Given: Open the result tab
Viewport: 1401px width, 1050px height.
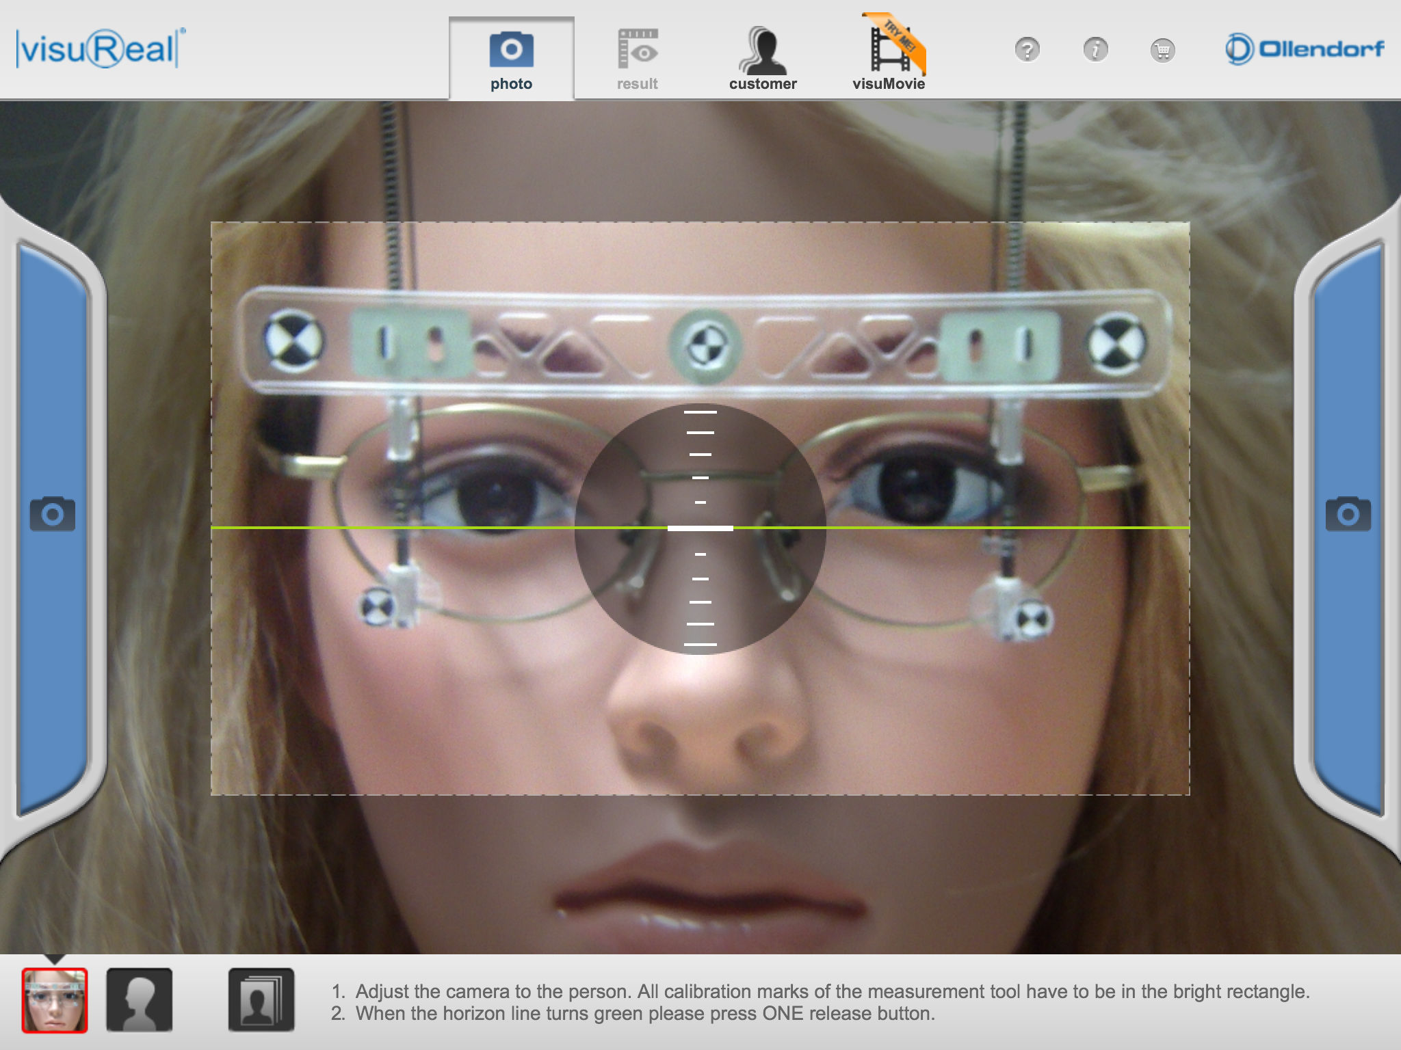Looking at the screenshot, I should tap(637, 59).
